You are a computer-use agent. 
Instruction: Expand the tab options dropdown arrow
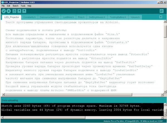(161, 17)
